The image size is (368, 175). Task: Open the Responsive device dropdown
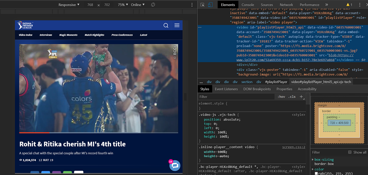tap(69, 5)
